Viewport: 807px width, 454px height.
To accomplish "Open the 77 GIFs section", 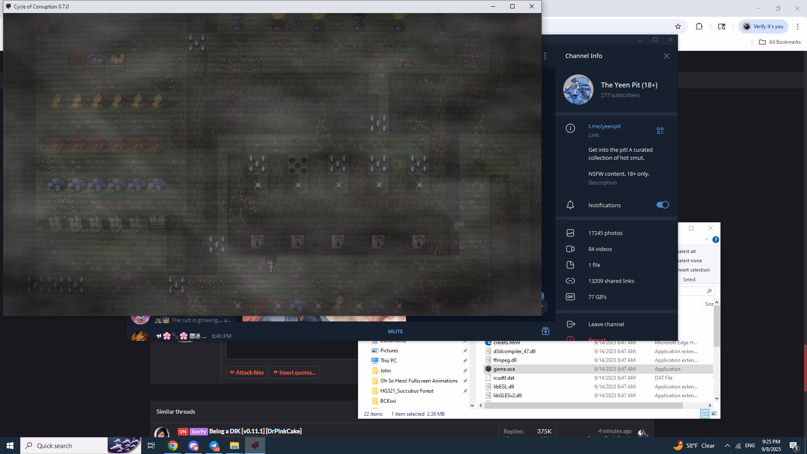I will point(597,297).
